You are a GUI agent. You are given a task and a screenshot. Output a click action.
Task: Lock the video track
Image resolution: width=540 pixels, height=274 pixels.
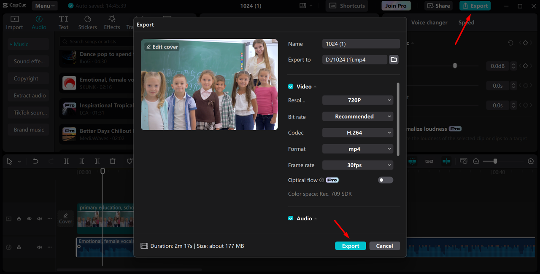(19, 219)
